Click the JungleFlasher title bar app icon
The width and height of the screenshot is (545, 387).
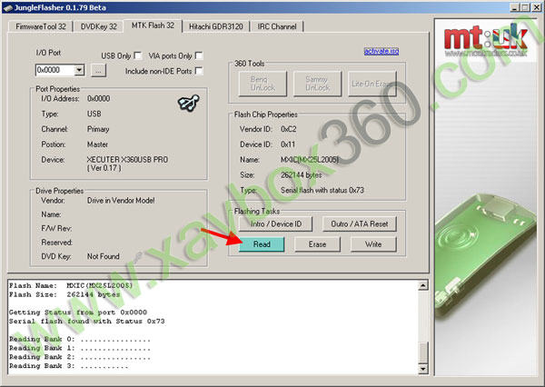click(x=7, y=7)
